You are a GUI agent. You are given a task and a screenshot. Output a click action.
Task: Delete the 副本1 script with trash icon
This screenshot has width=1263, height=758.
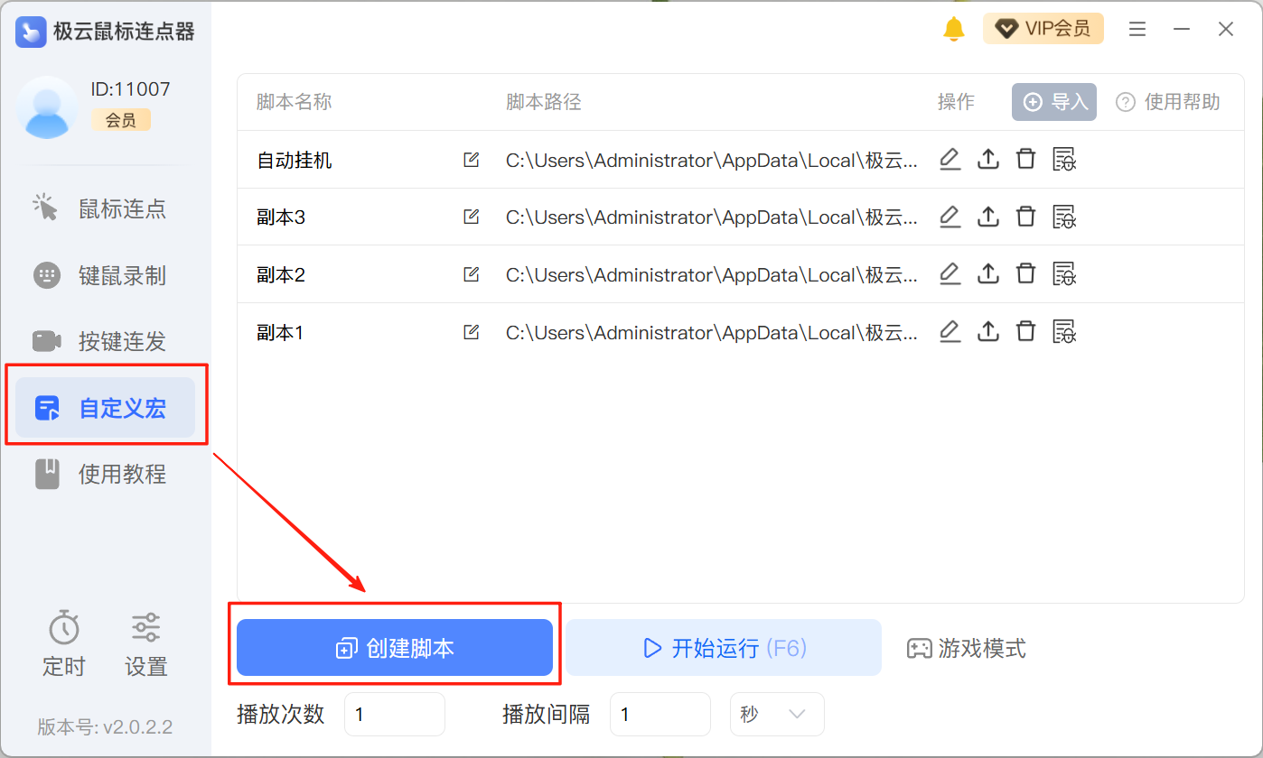click(x=1025, y=331)
